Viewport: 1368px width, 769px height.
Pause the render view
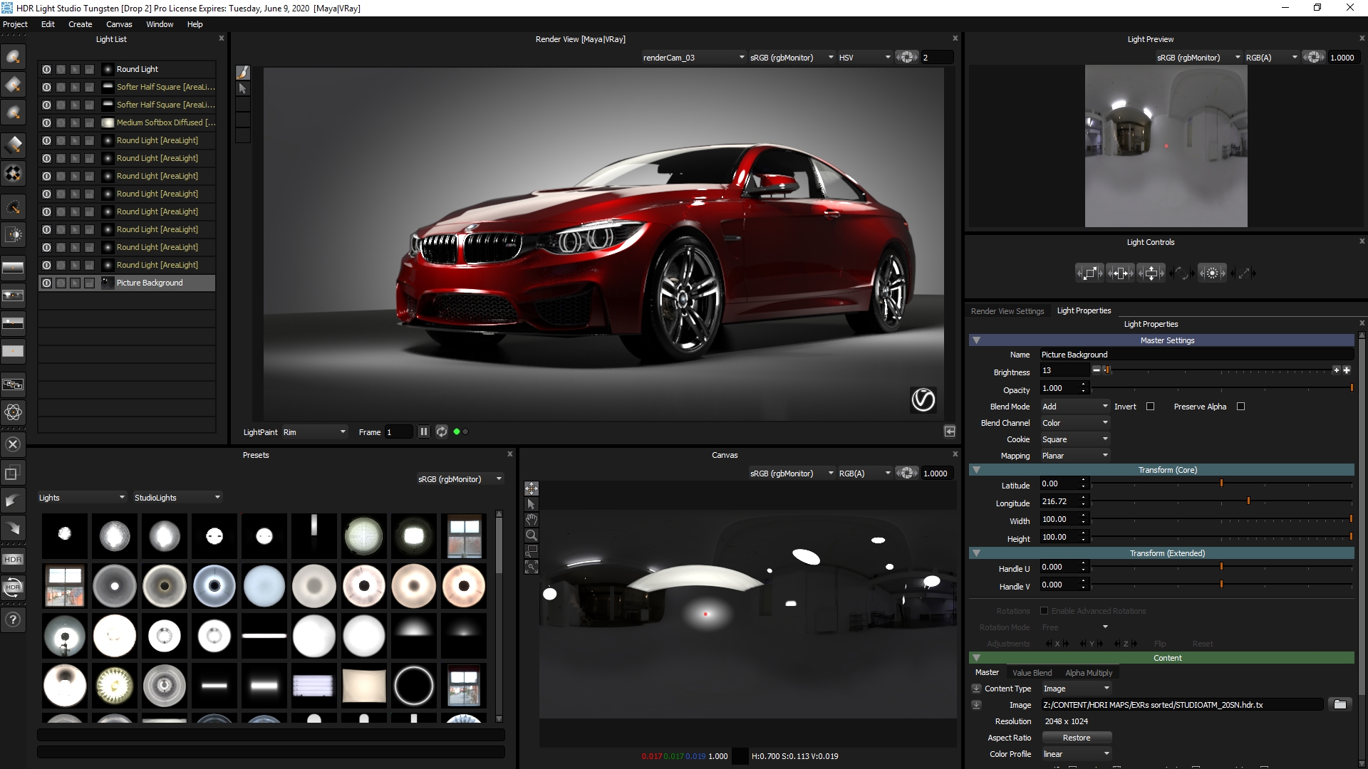[x=423, y=431]
